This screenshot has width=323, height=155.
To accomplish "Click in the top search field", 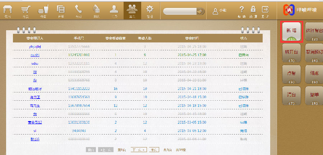I will point(180,11).
